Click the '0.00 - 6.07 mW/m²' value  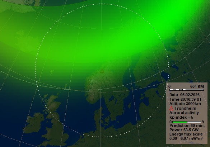click(x=186, y=138)
